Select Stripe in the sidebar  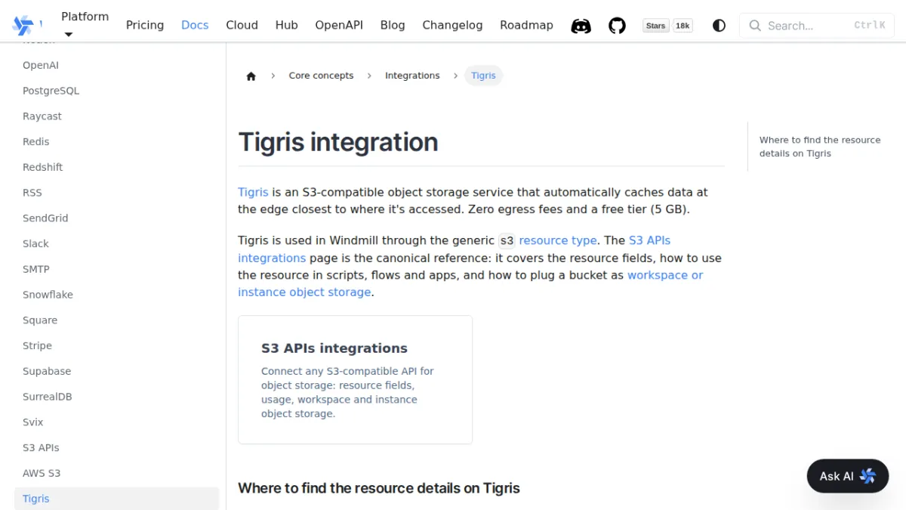pyautogui.click(x=37, y=345)
